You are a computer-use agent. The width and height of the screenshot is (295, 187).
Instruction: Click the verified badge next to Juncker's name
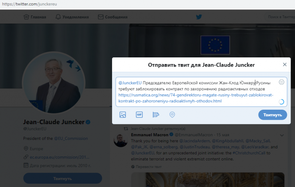(88, 122)
